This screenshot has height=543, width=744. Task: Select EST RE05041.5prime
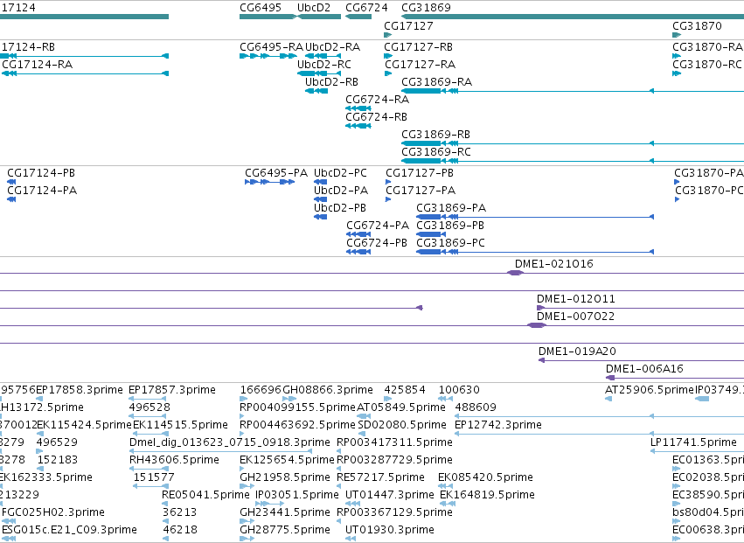point(205,495)
